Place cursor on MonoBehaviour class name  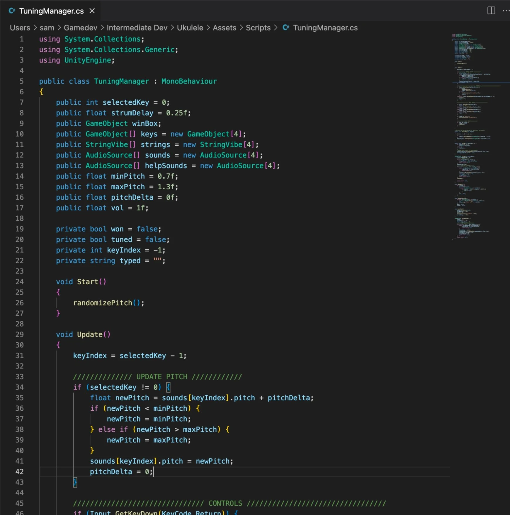pyautogui.click(x=189, y=81)
